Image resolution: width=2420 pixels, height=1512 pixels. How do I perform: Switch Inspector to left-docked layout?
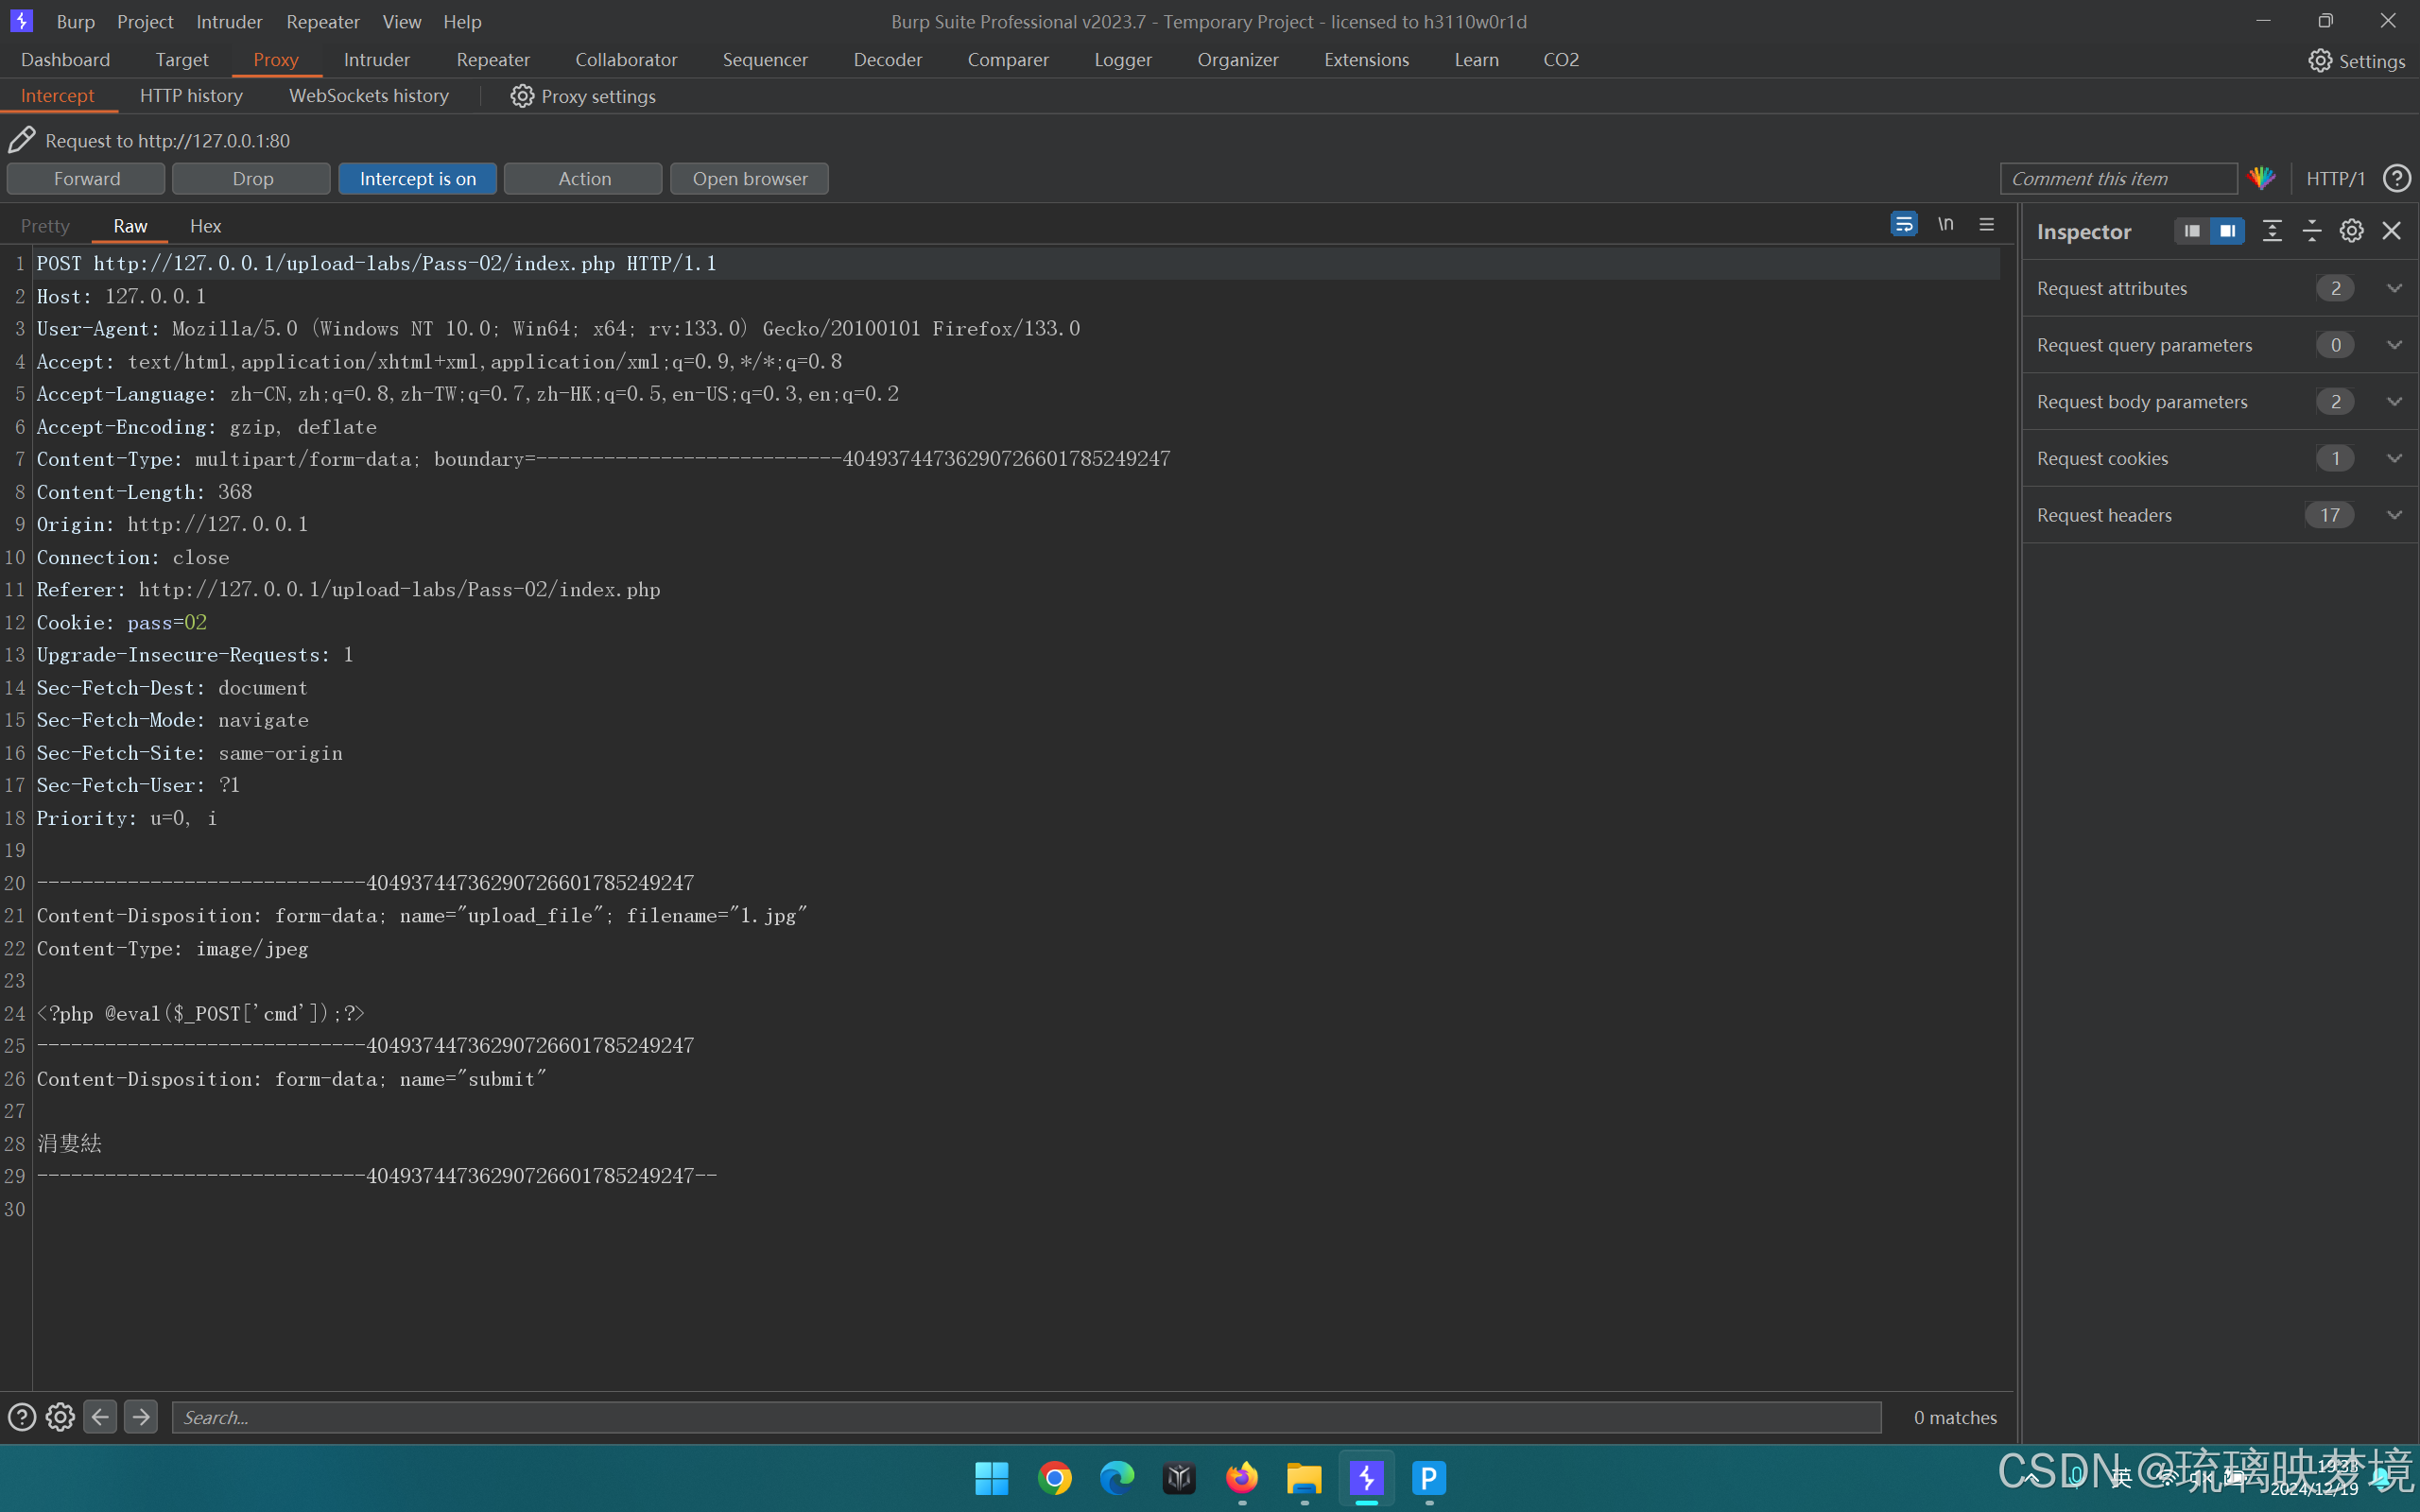coord(2191,231)
